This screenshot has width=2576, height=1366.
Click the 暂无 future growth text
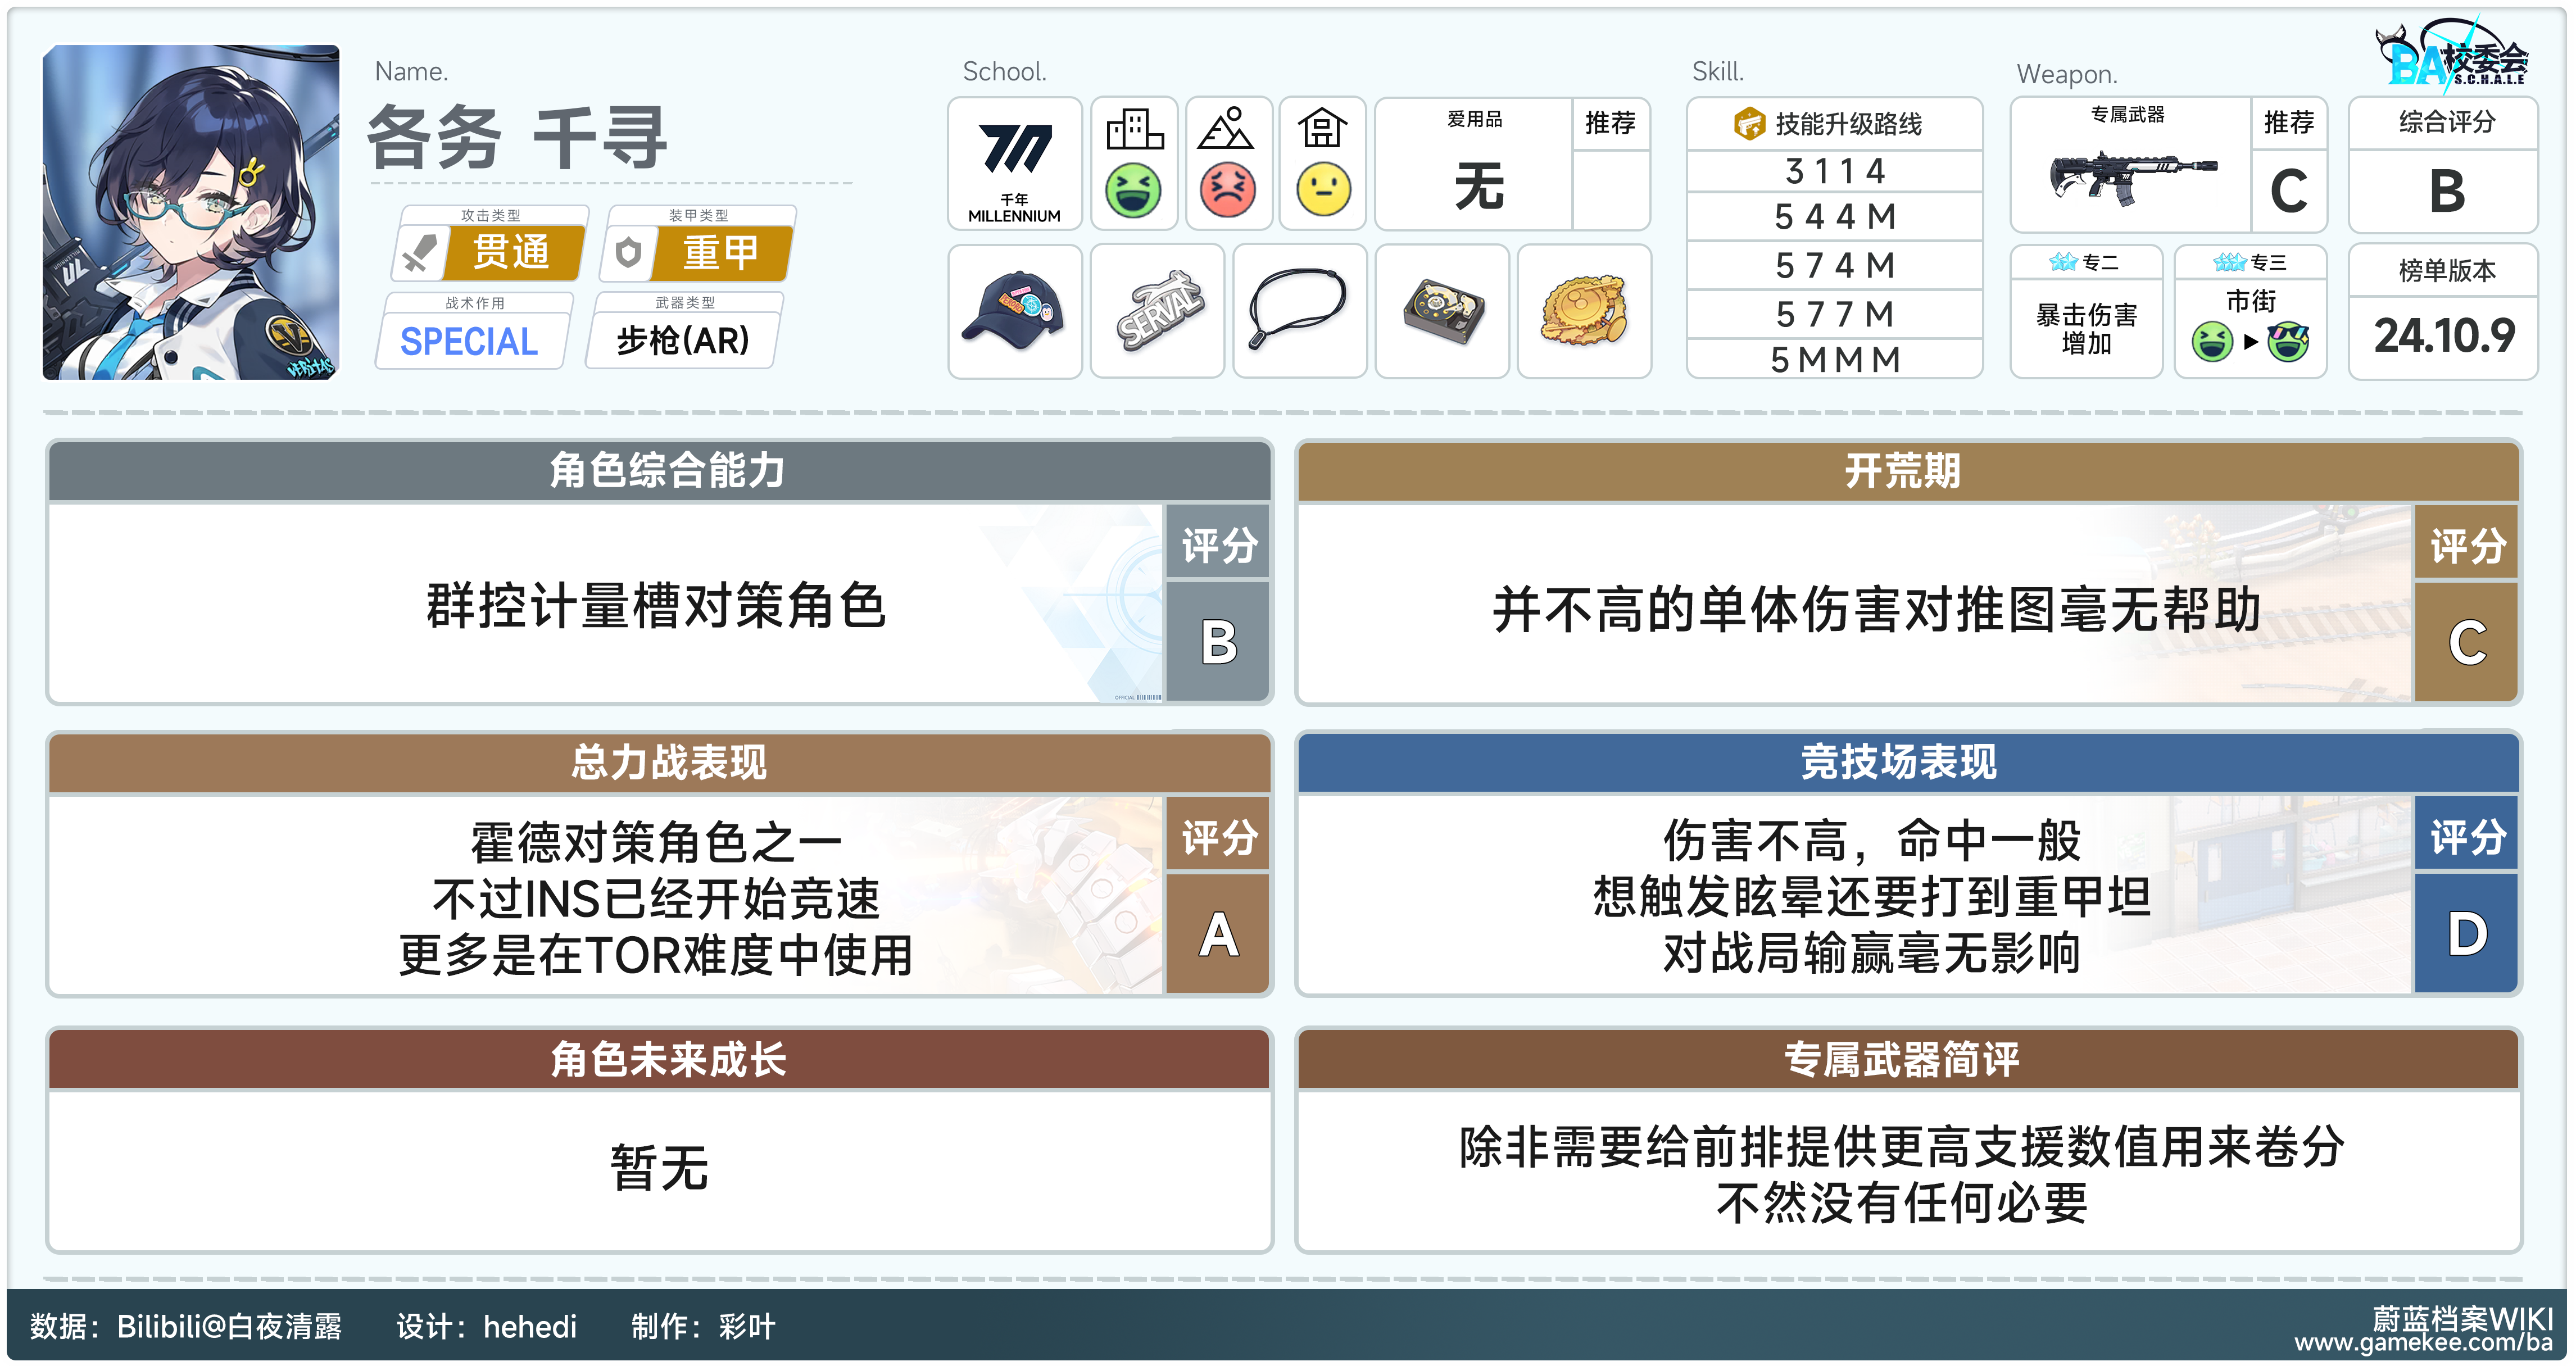659,1168
